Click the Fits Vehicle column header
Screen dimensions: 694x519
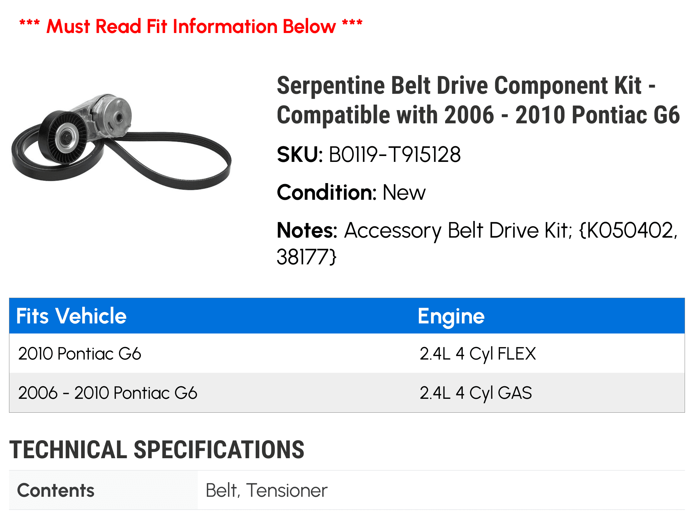click(71, 316)
